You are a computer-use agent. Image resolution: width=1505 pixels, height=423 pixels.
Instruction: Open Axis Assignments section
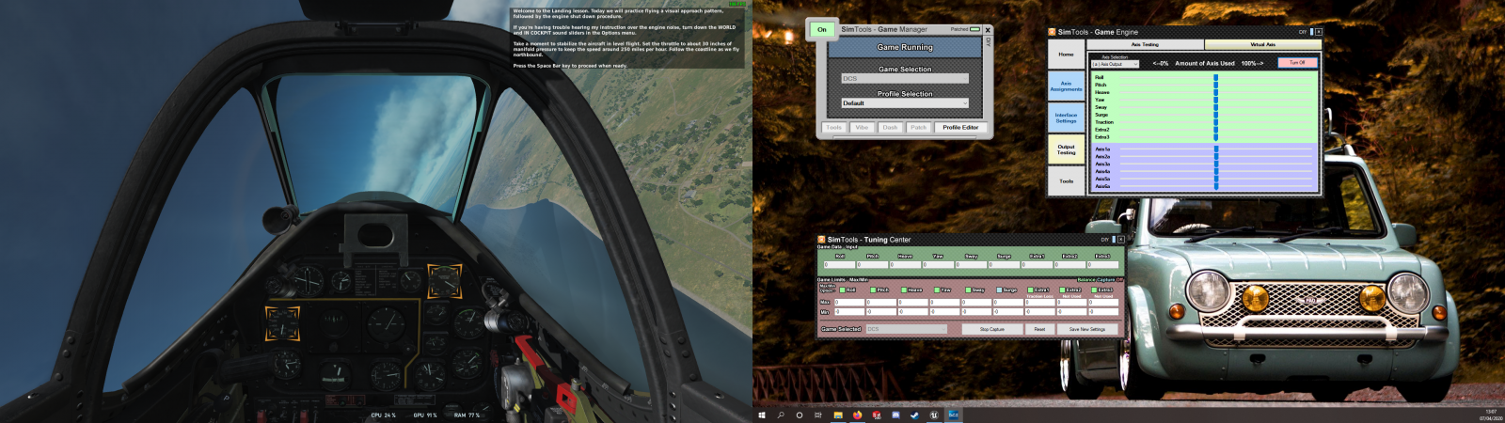(x=1066, y=86)
